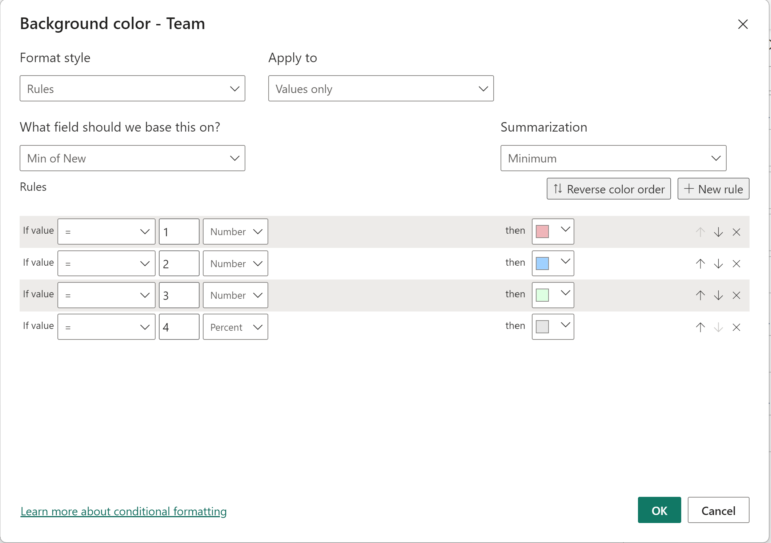
Task: Move the fourth rule up
Action: pyautogui.click(x=700, y=327)
